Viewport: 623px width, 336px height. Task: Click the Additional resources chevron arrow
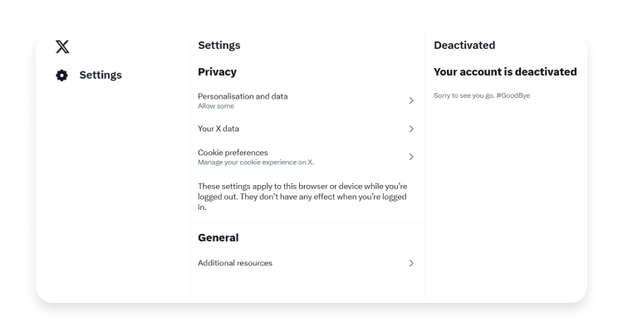[x=411, y=263]
